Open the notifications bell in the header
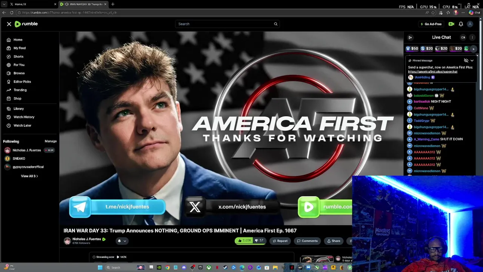 (x=461, y=24)
